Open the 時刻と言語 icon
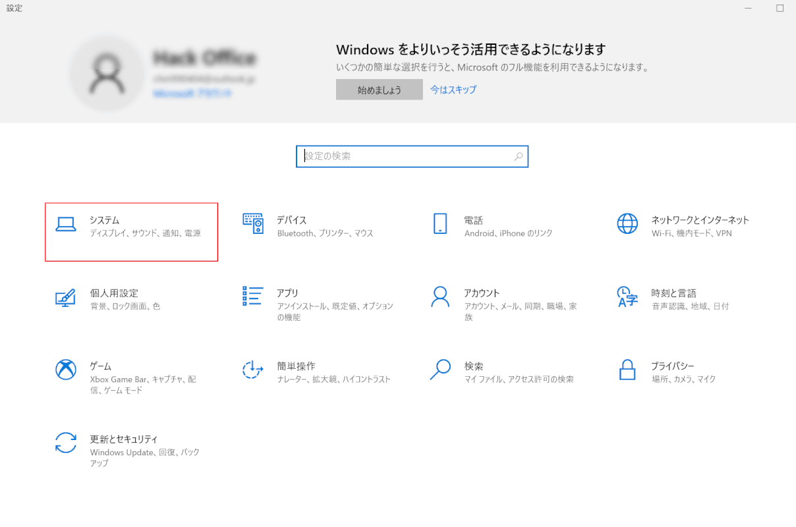Image resolution: width=796 pixels, height=527 pixels. tap(627, 296)
